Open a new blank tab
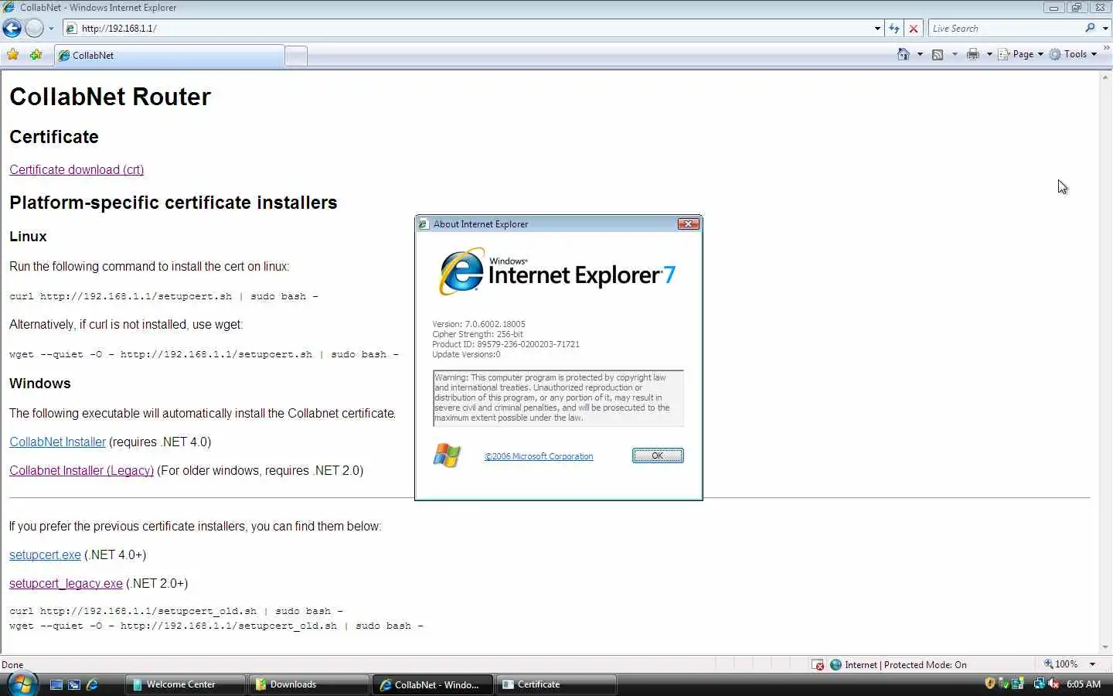This screenshot has height=696, width=1113. (x=296, y=56)
